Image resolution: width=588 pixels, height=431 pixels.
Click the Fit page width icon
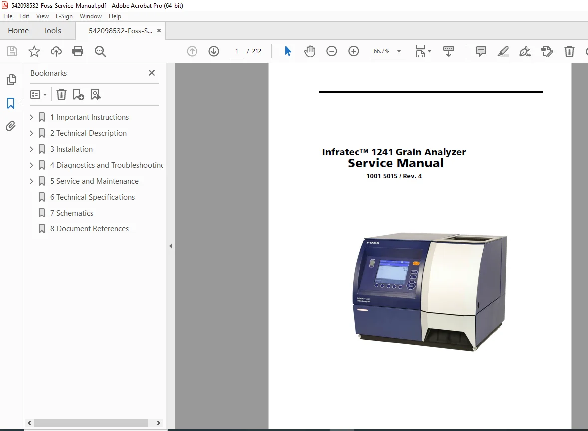point(420,51)
